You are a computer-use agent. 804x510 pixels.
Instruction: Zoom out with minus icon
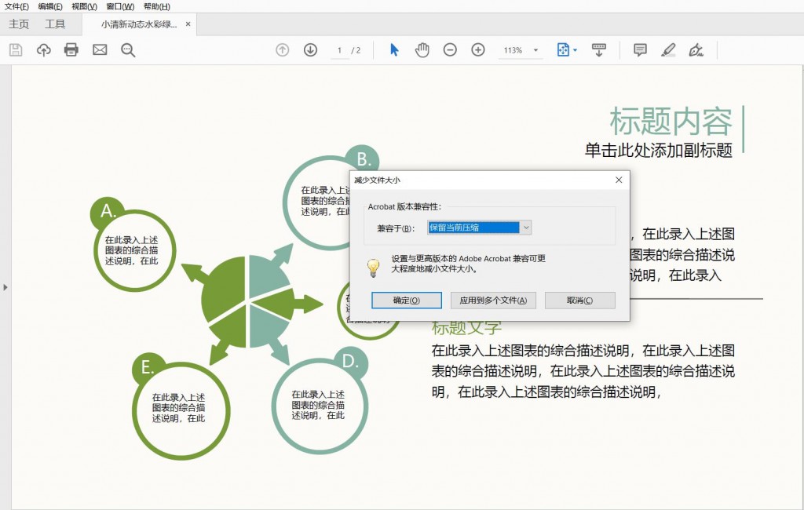tap(450, 49)
